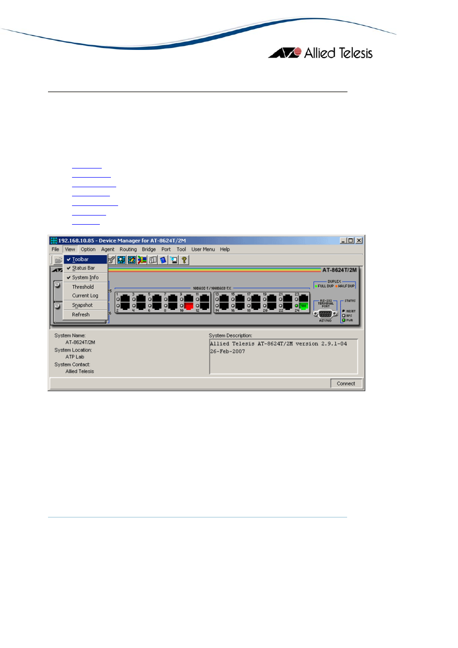Choose Snapshot from the View menu

(85, 305)
